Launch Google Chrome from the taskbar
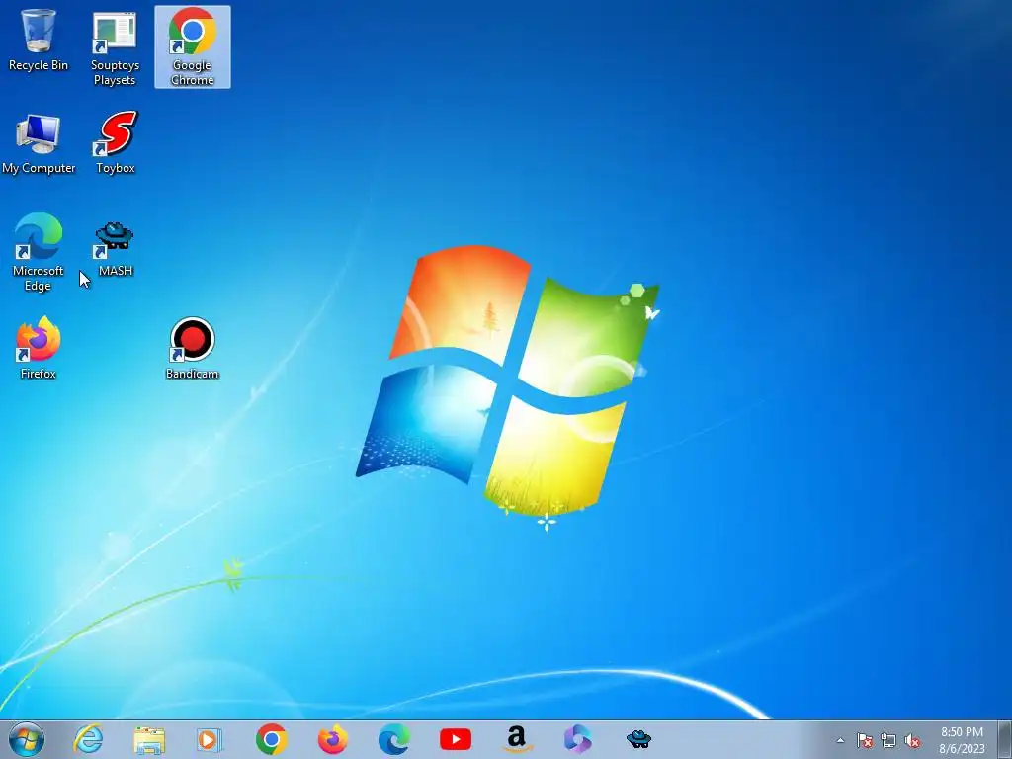 (271, 739)
